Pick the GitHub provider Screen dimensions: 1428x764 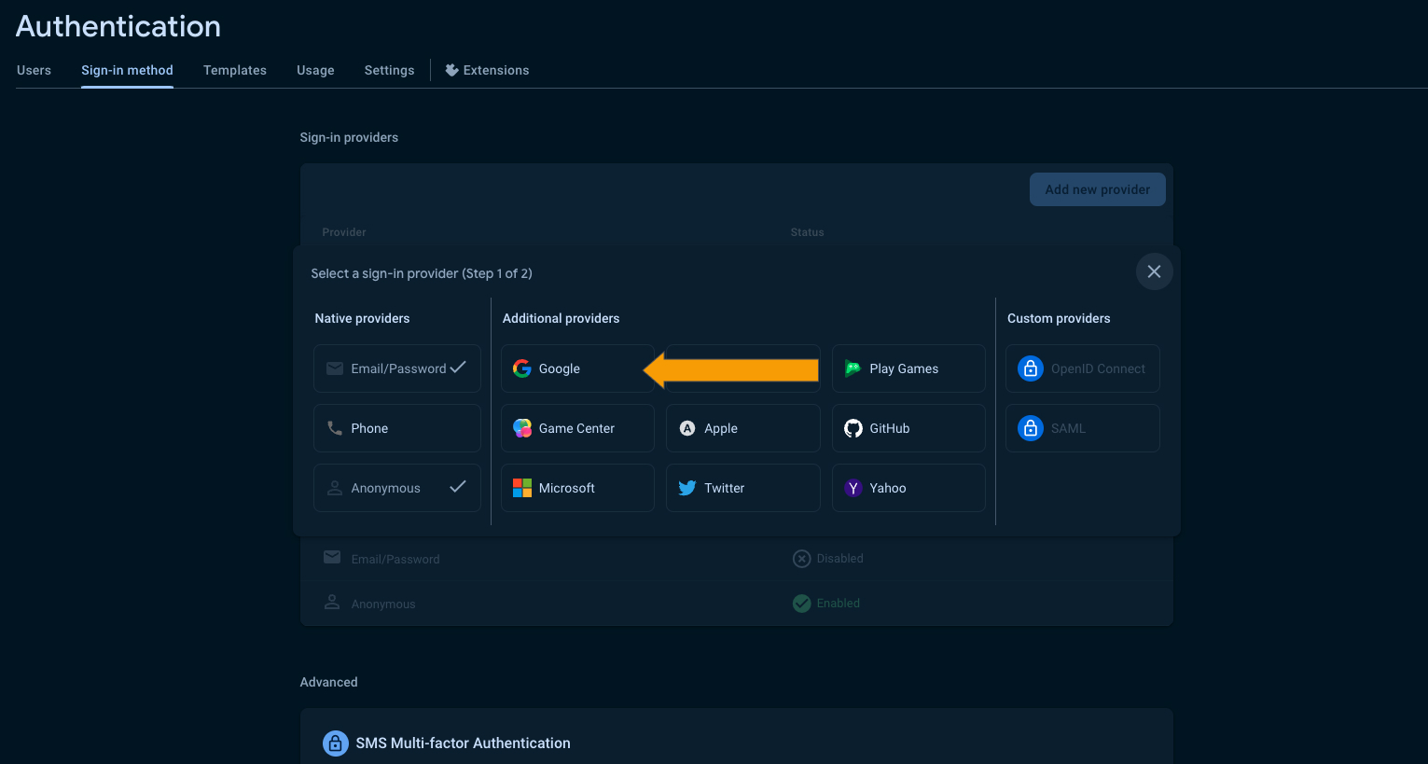click(908, 428)
